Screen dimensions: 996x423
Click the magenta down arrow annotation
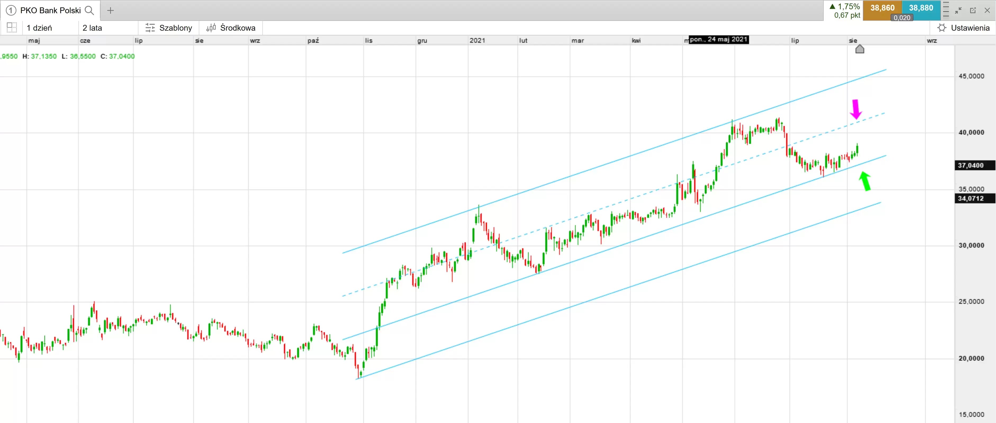coord(856,109)
